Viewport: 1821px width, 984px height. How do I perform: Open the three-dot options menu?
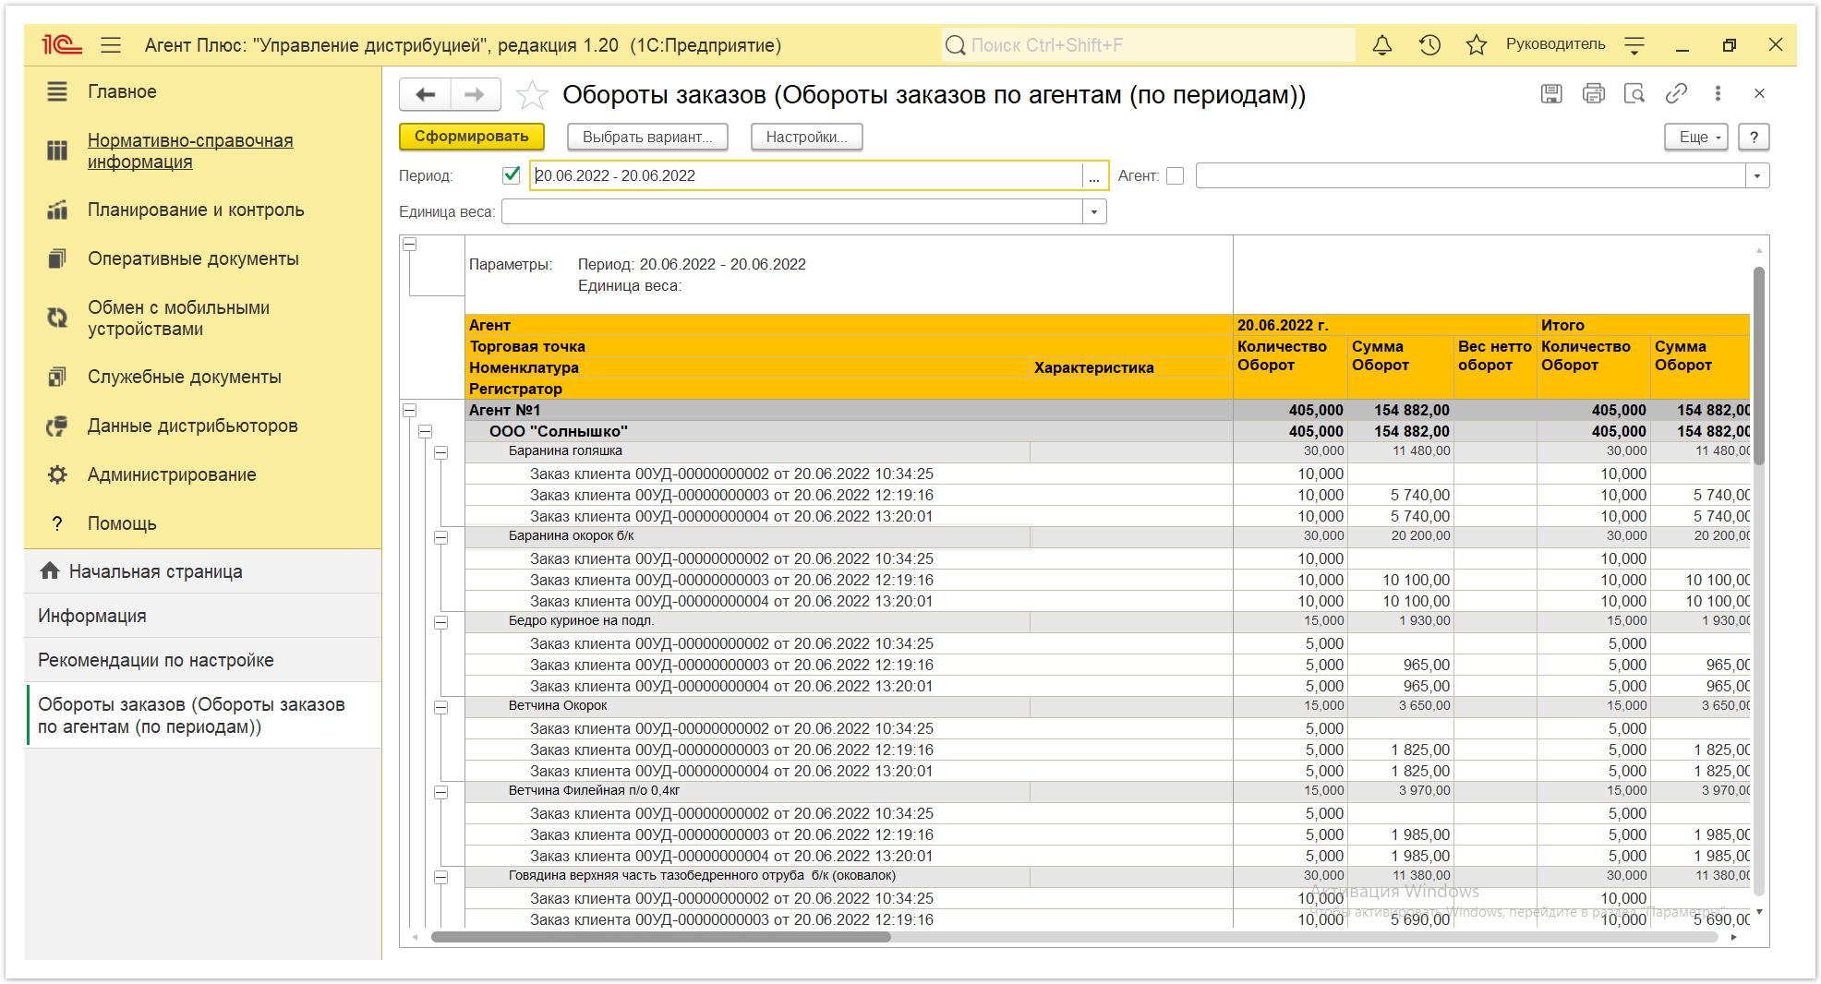tap(1718, 93)
